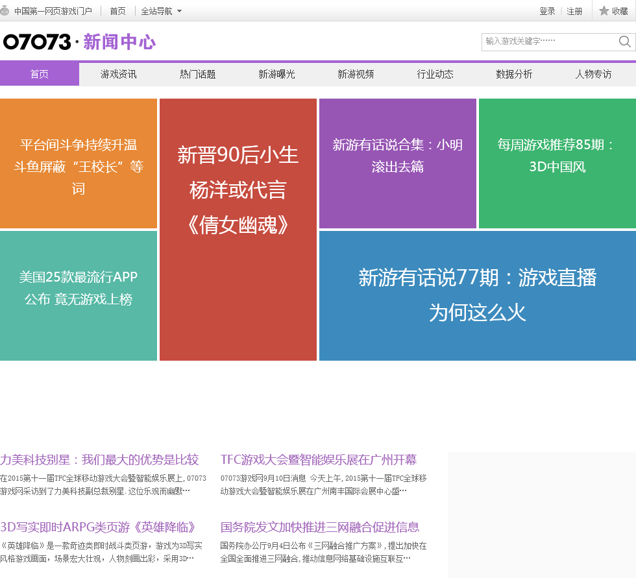
Task: Click the 07073 site logo
Action: tap(37, 42)
